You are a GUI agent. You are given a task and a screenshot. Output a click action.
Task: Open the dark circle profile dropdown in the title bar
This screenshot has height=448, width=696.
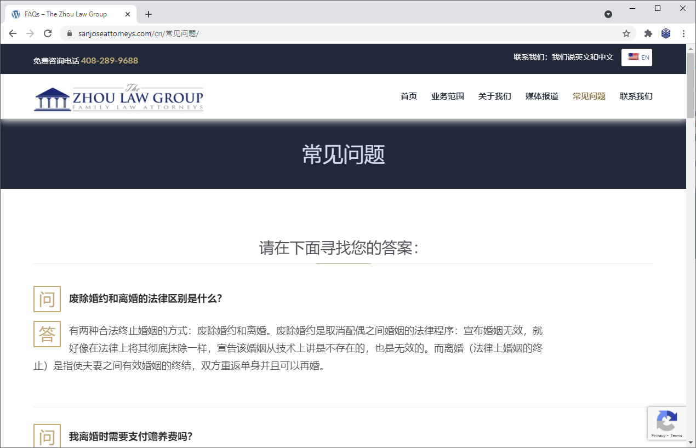point(608,14)
